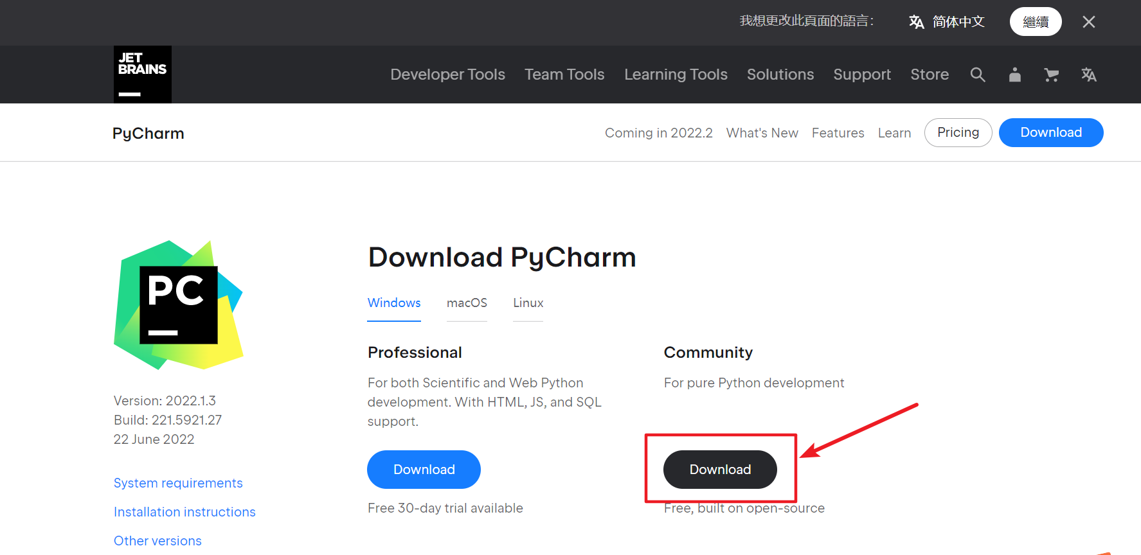This screenshot has width=1141, height=555.
Task: Expand the Support menu
Action: pos(862,75)
